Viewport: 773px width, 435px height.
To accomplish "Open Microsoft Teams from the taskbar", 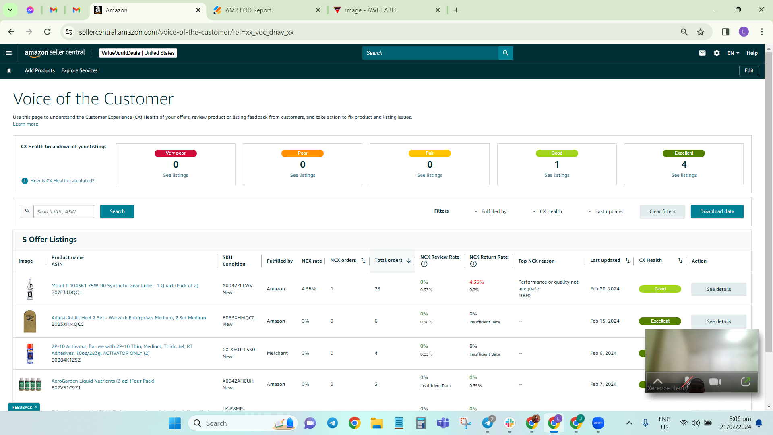I will pyautogui.click(x=443, y=423).
